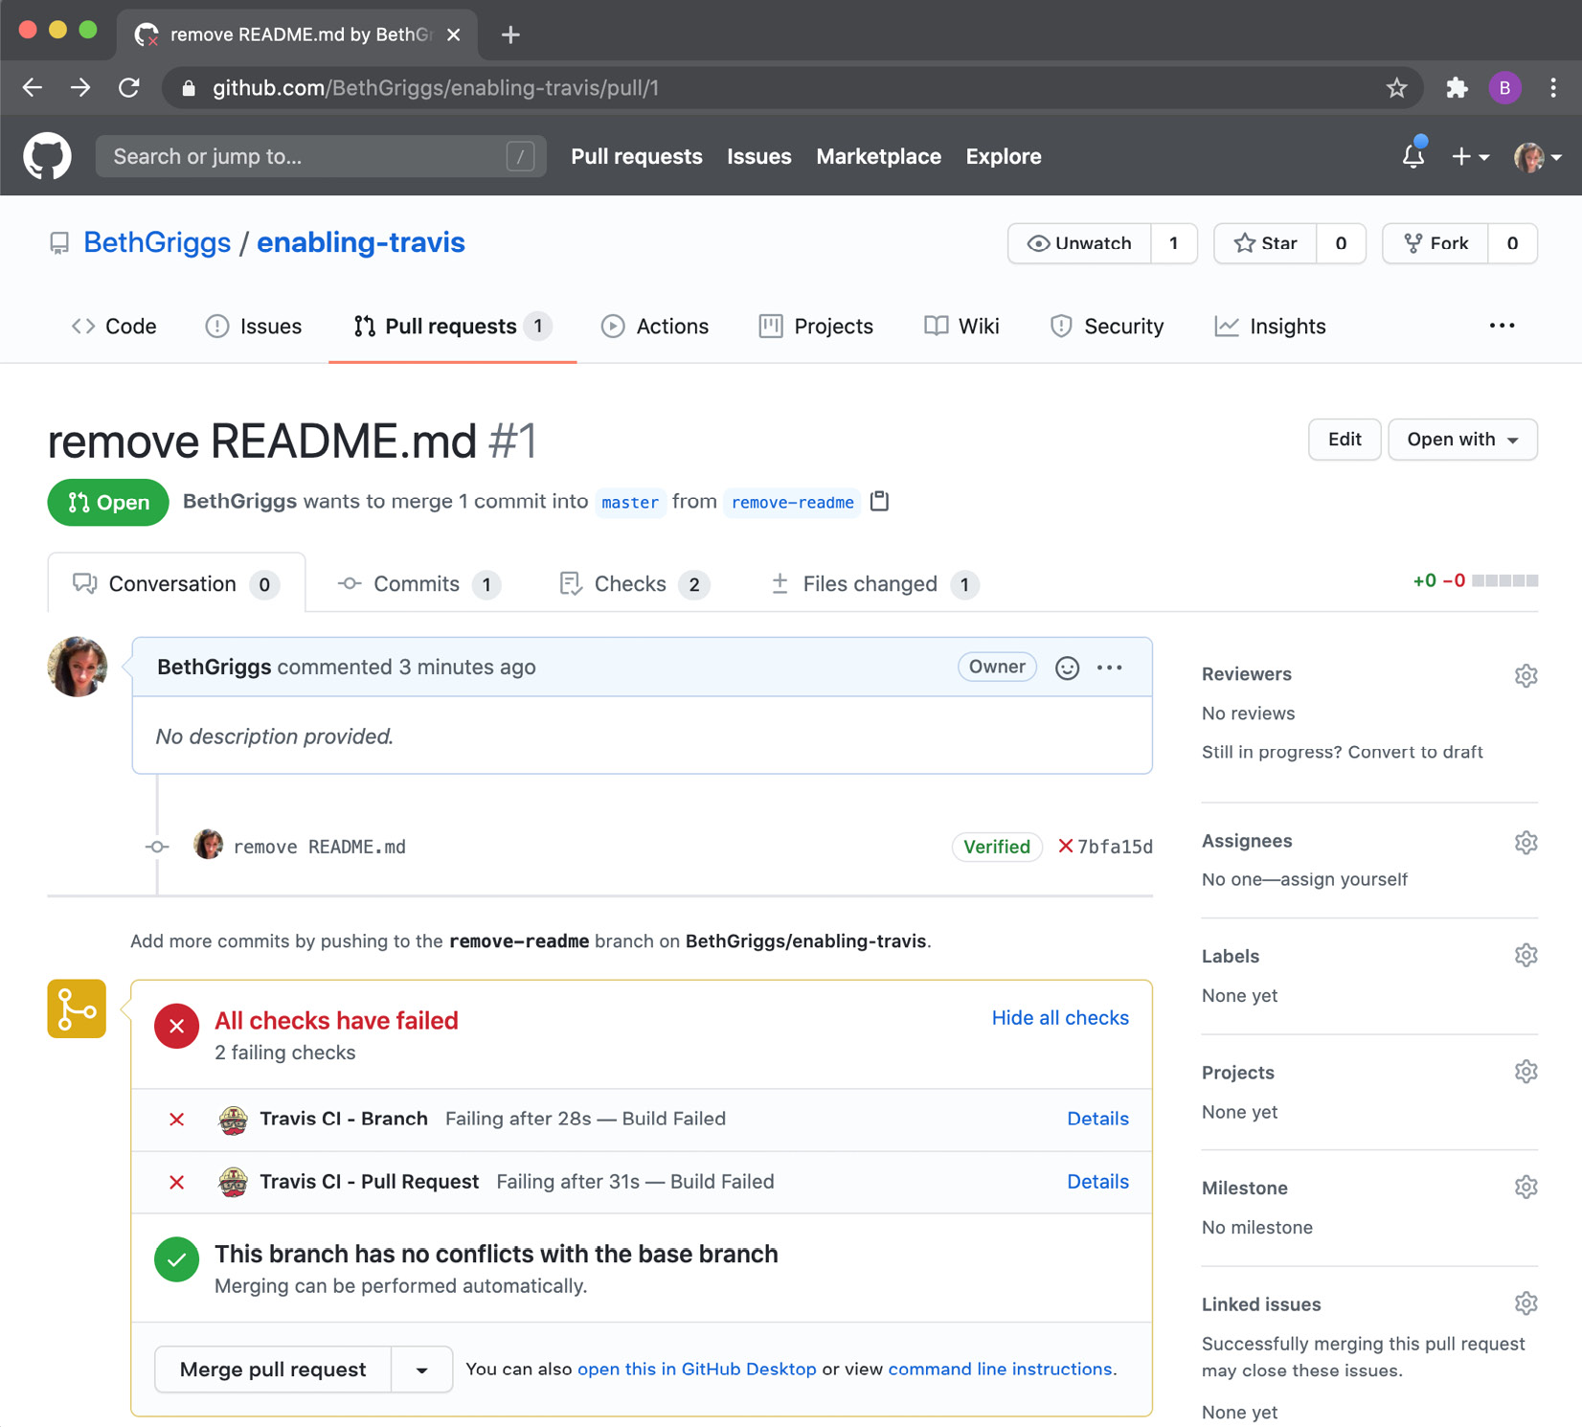This screenshot has width=1582, height=1427.
Task: Star the enabling-travis repository
Action: coord(1264,243)
